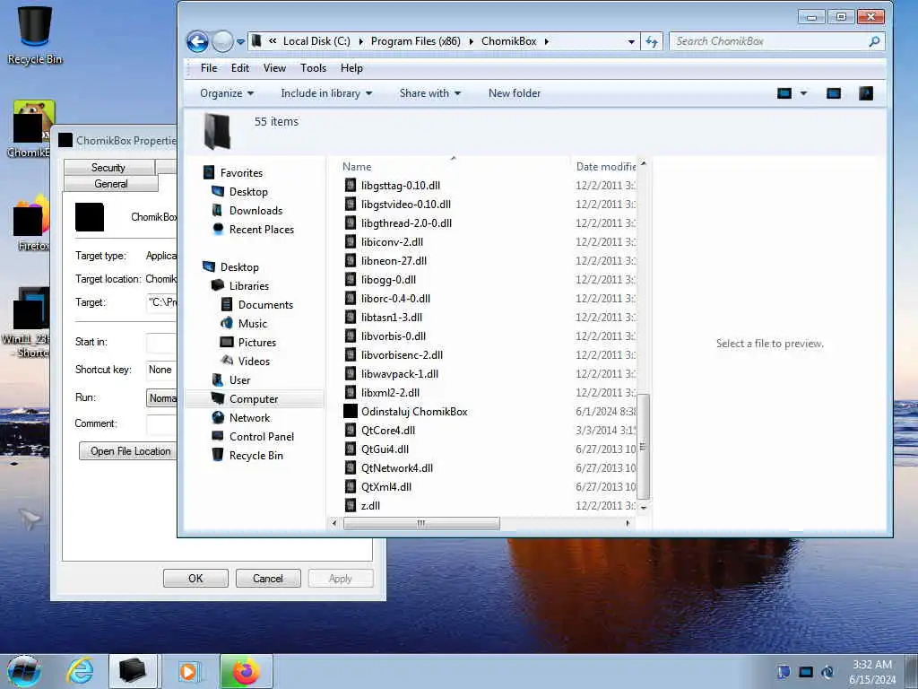
Task: Click the Explorer forward arrow button
Action: (x=222, y=41)
